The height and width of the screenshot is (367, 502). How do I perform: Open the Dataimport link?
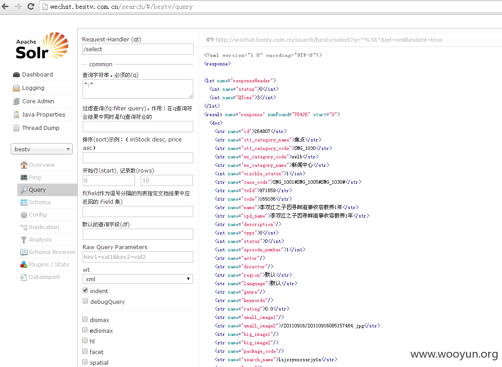44,277
